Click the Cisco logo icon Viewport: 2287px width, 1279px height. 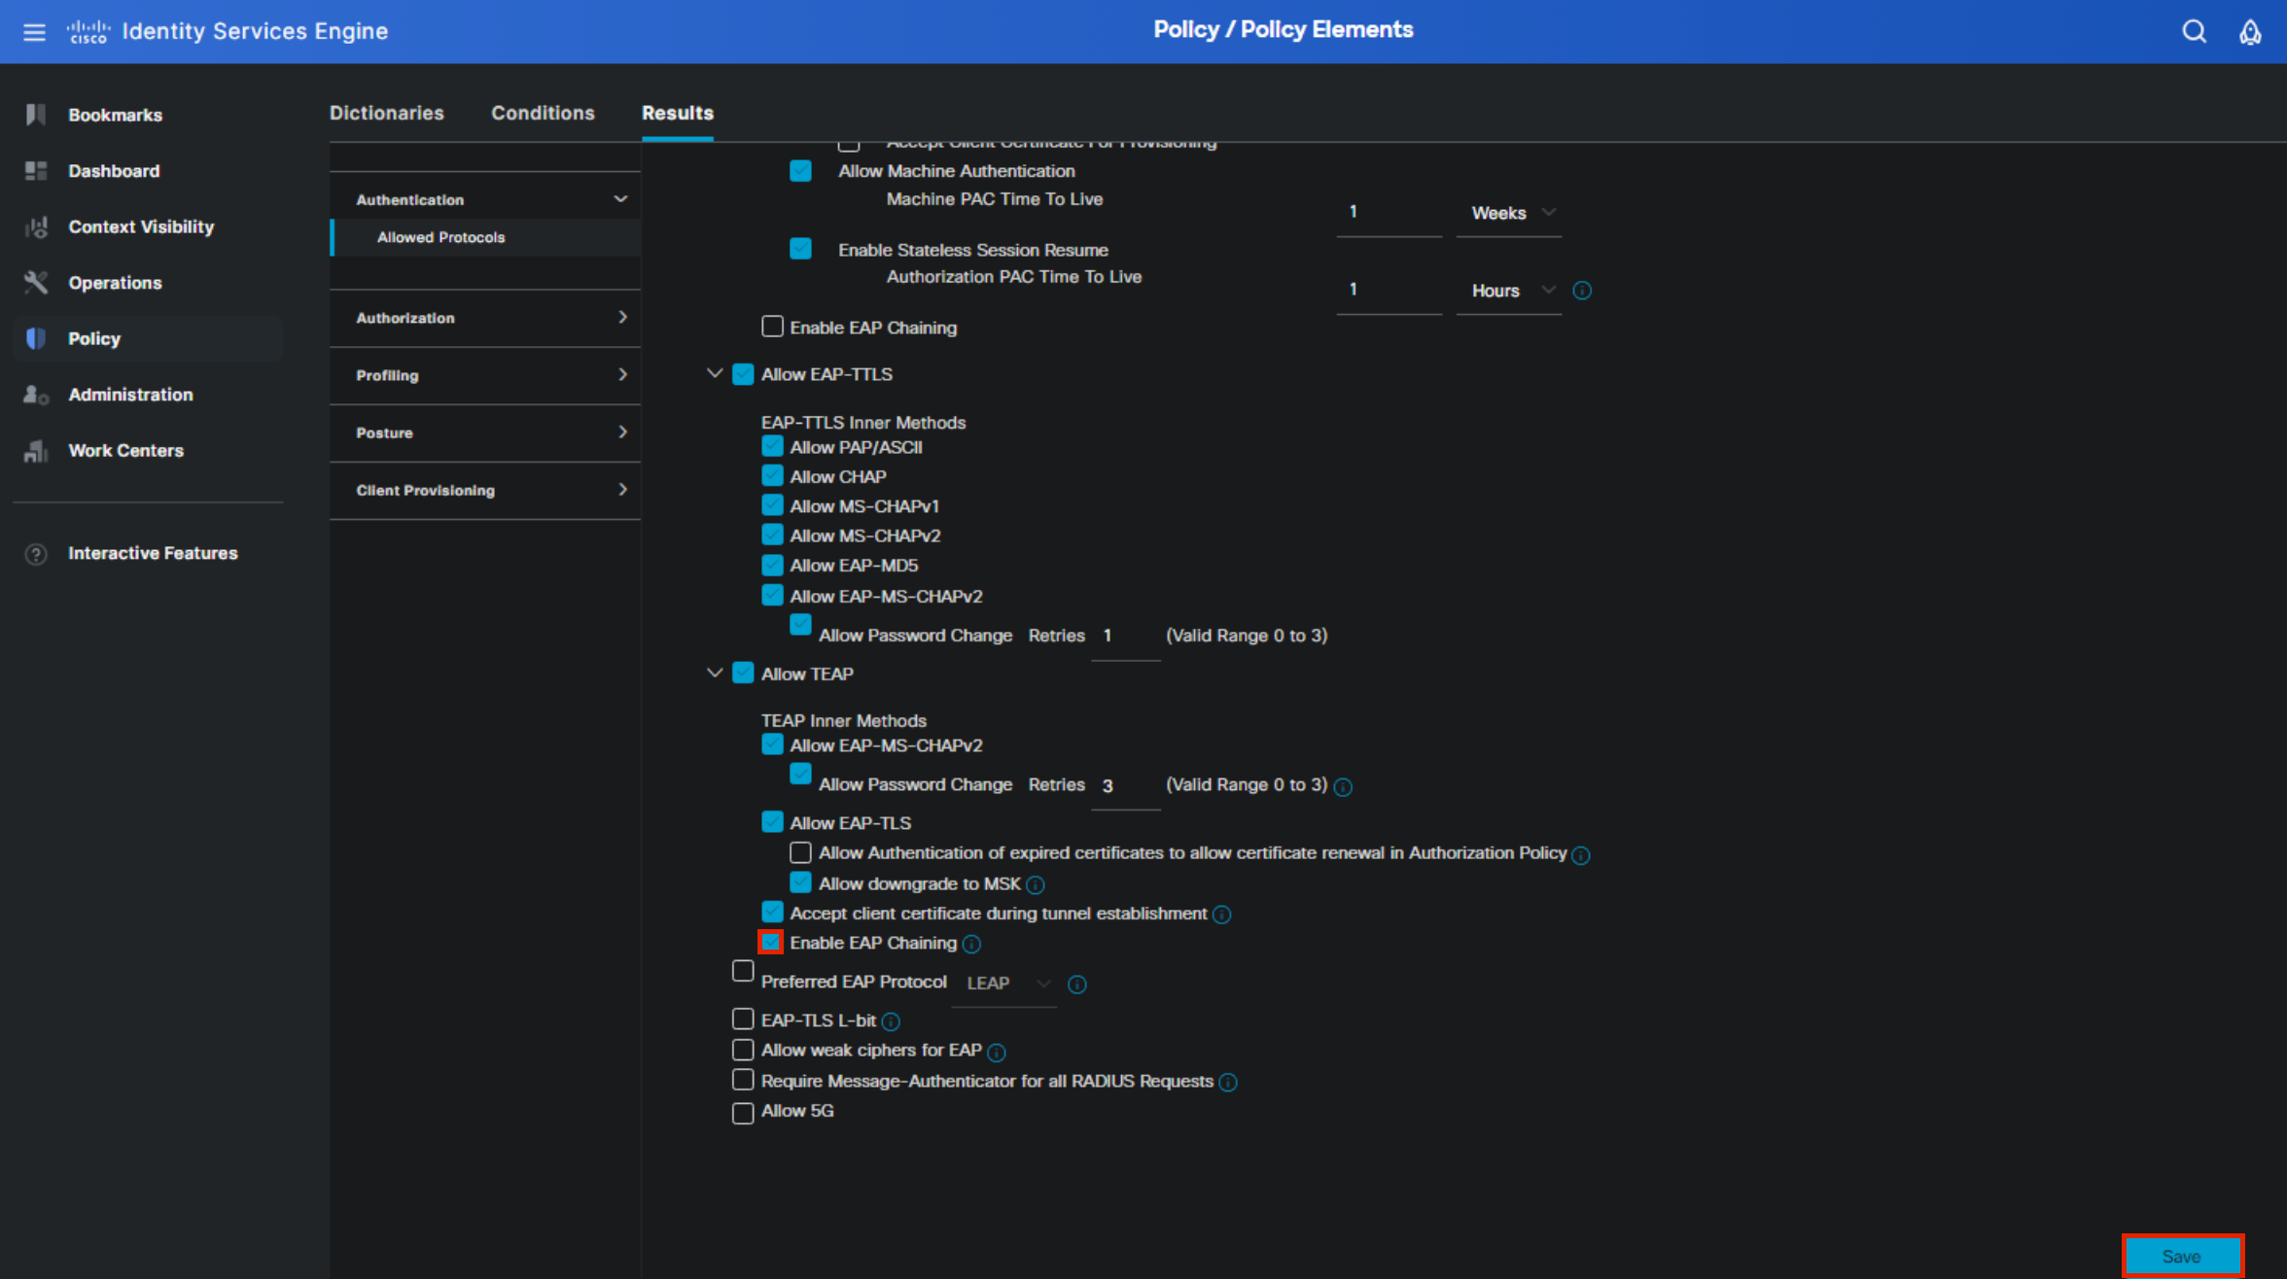pyautogui.click(x=88, y=32)
